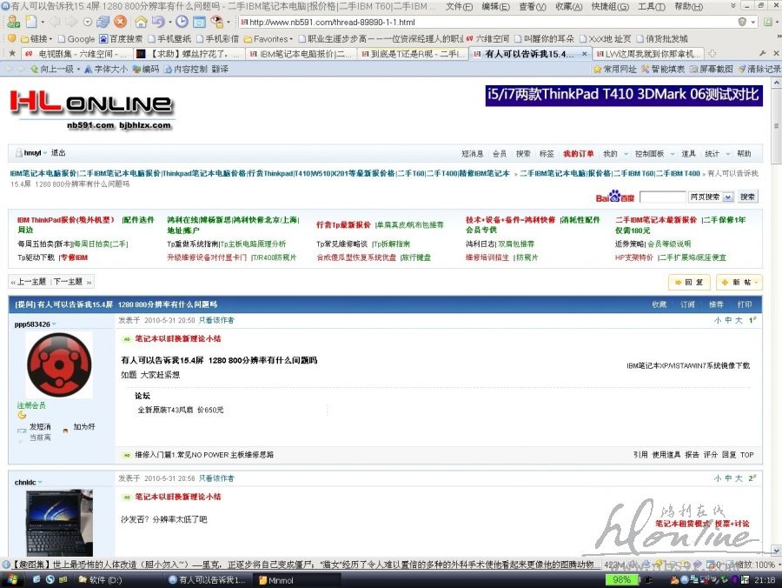This screenshot has height=588, width=782.
Task: Click the 回复 reply button
Action: coord(688,283)
